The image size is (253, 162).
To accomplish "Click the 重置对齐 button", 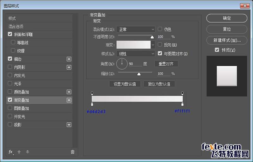I will tap(166, 64).
